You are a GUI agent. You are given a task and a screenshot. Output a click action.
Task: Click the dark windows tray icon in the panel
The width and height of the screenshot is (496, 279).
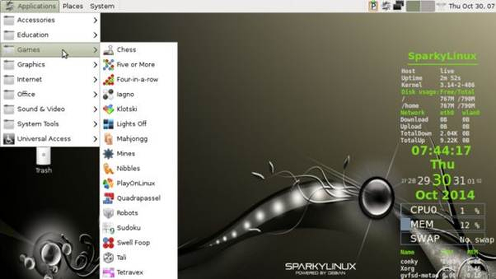coord(398,6)
